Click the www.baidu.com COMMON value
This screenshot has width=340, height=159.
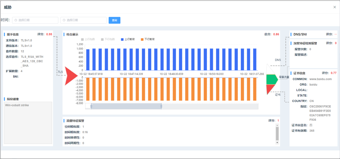coord(320,79)
